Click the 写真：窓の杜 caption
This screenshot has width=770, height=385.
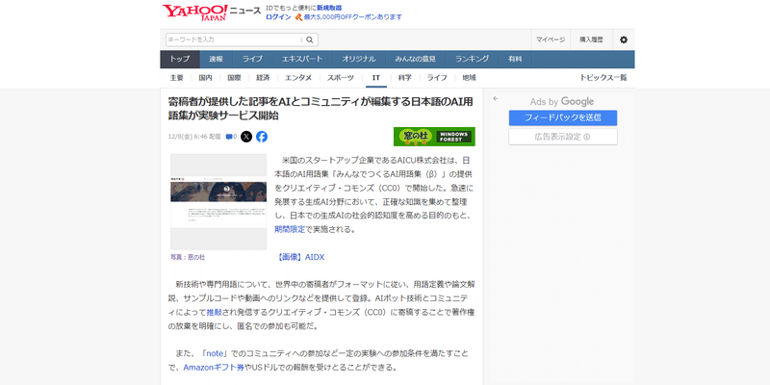(188, 257)
